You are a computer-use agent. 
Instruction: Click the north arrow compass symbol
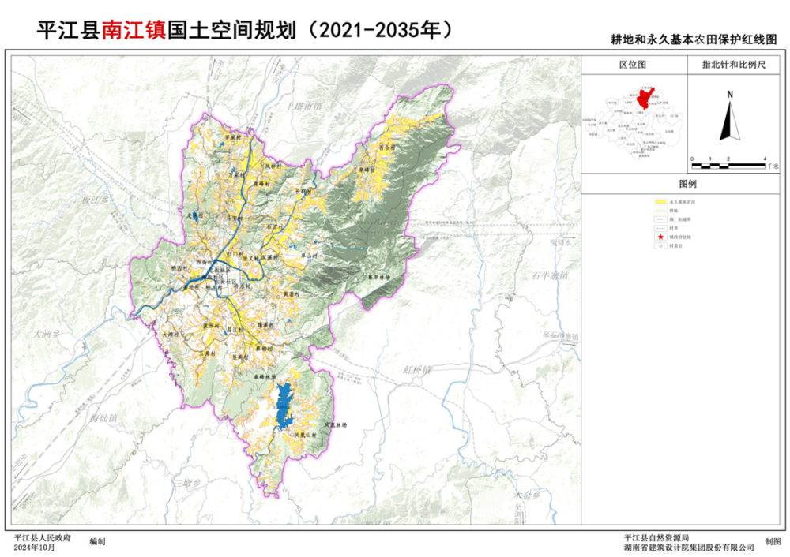[x=731, y=120]
